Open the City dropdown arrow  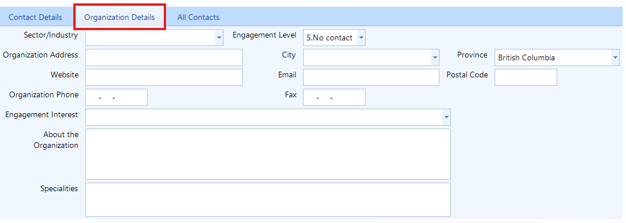click(435, 57)
